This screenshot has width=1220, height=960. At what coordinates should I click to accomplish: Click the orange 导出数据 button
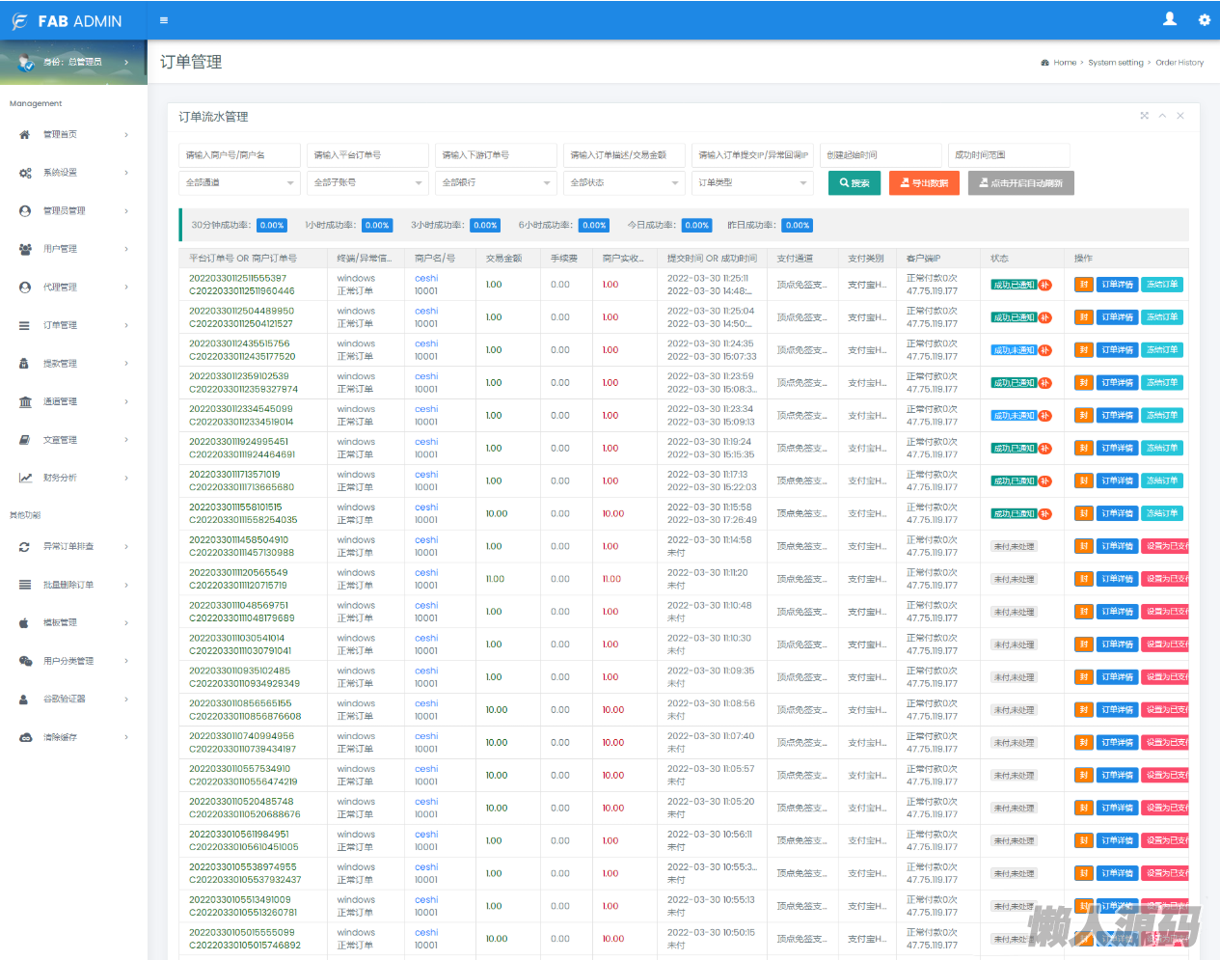coord(923,183)
